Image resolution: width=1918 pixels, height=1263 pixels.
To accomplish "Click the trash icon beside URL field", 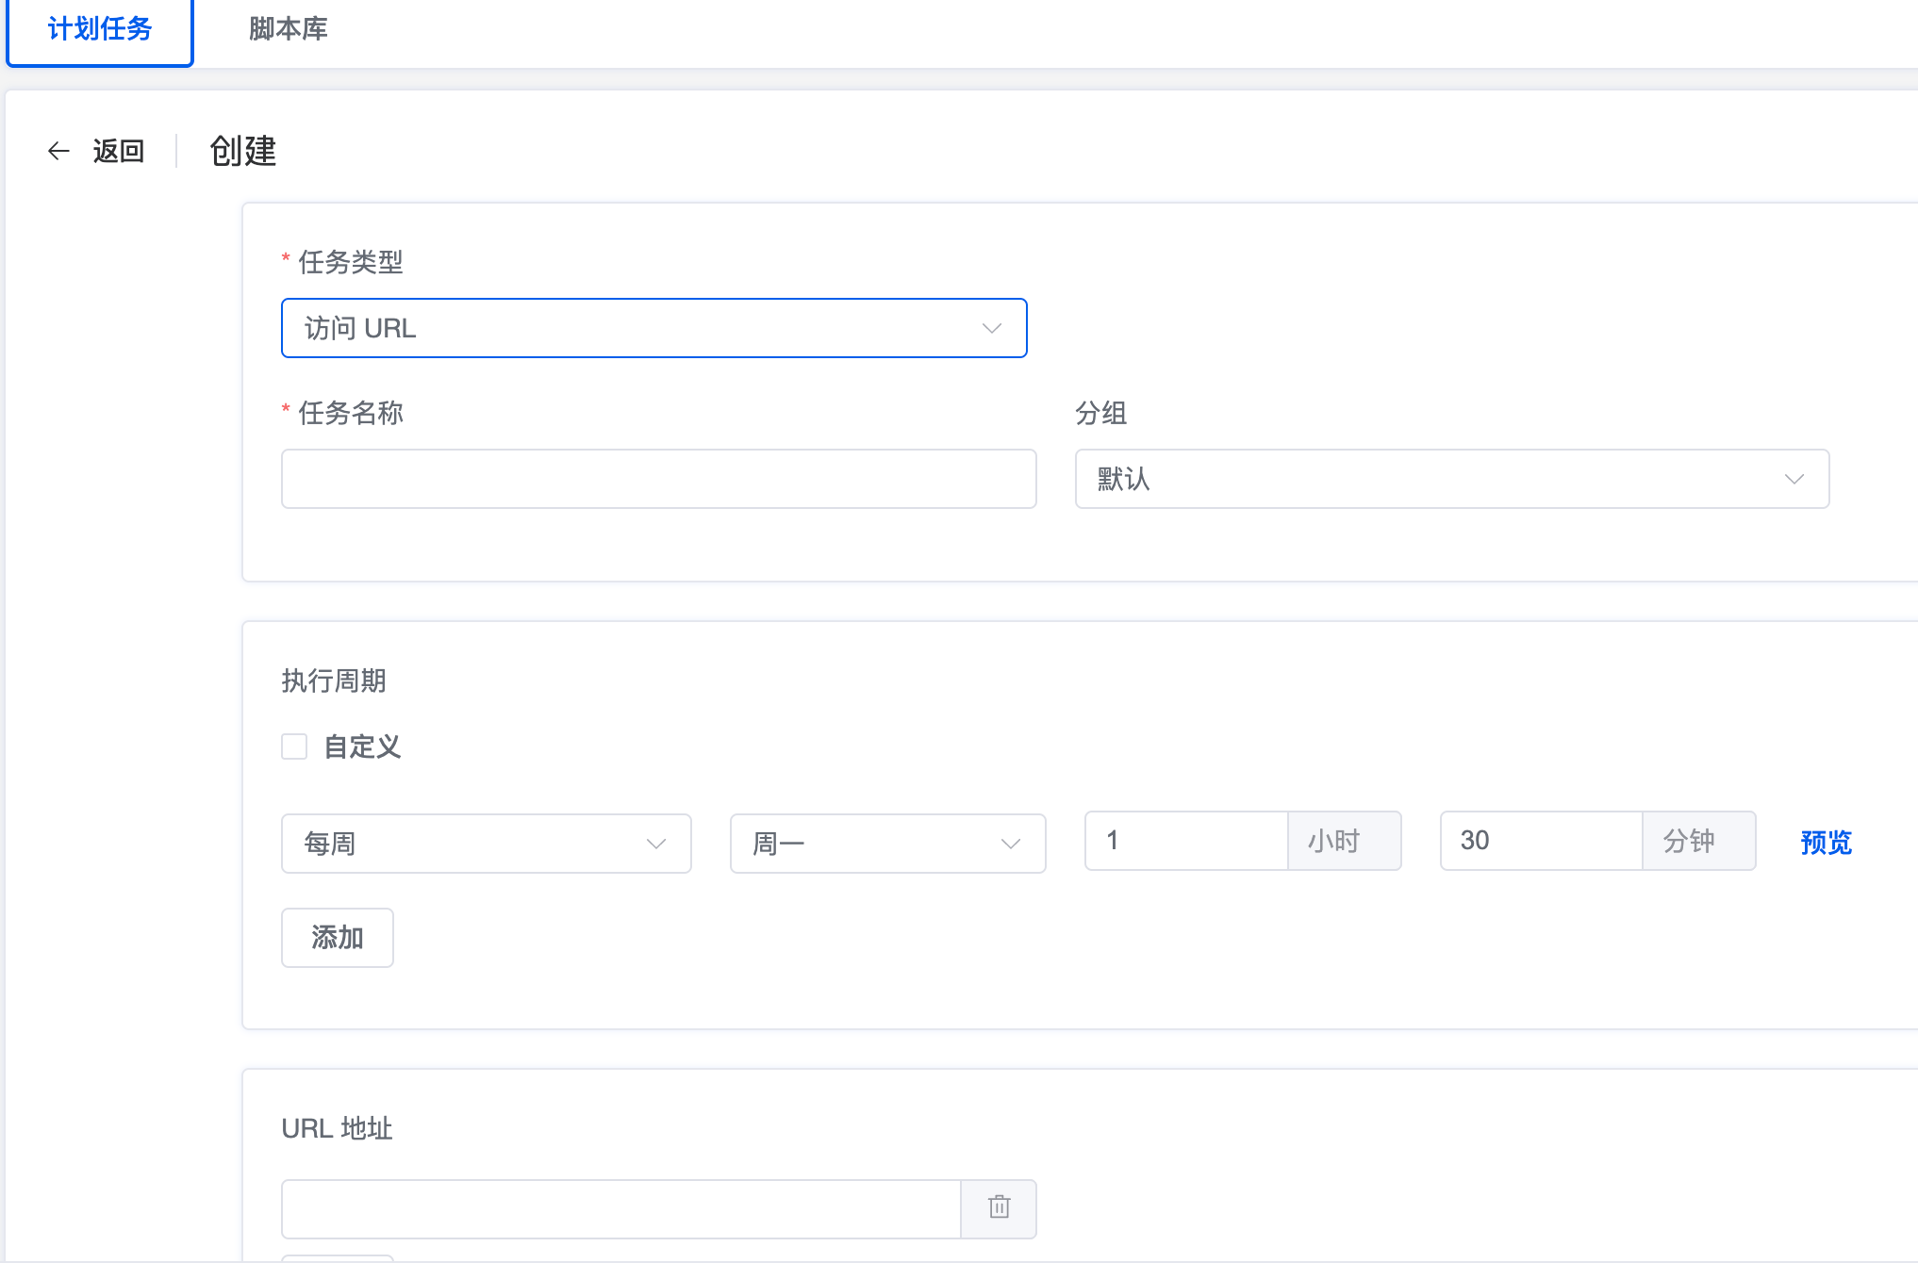I will pos(999,1206).
